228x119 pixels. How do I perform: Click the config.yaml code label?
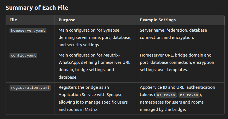coord(23,55)
